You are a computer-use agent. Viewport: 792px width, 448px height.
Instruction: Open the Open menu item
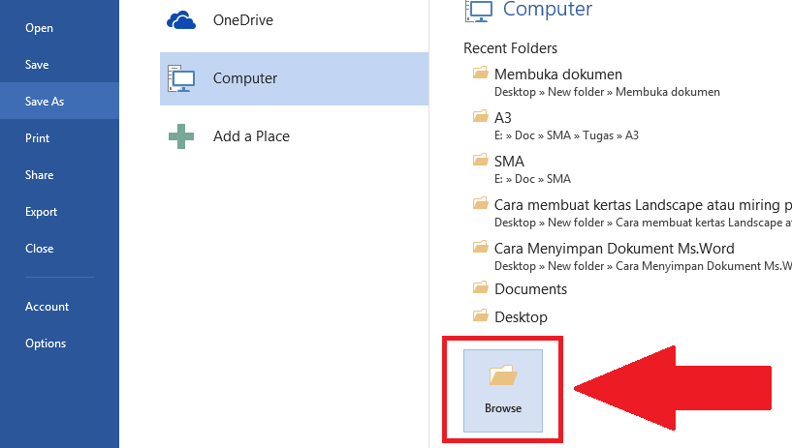59,28
